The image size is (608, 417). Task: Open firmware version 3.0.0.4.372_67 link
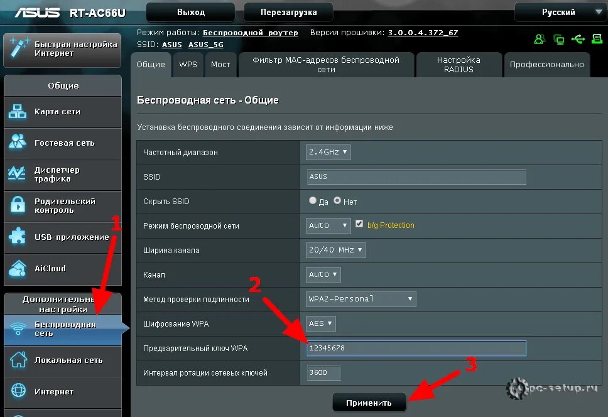coord(423,33)
